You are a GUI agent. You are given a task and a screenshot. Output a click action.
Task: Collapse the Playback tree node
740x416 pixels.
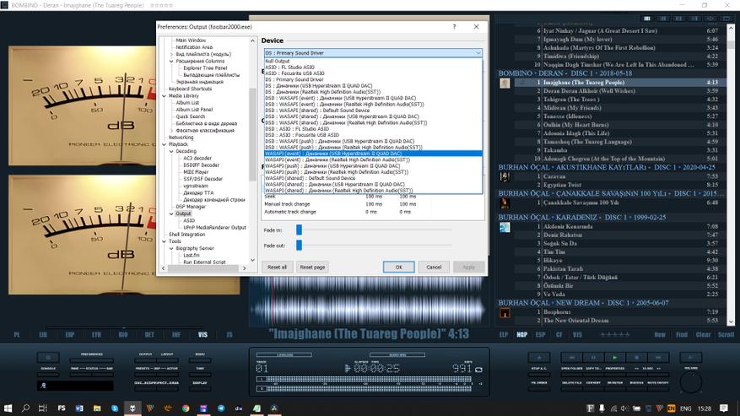(165, 144)
